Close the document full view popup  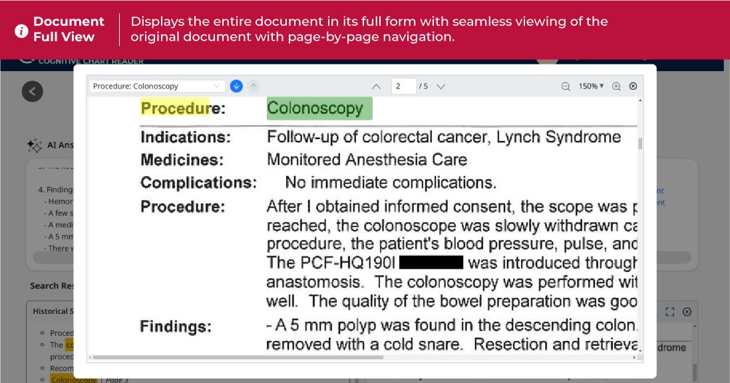(633, 86)
